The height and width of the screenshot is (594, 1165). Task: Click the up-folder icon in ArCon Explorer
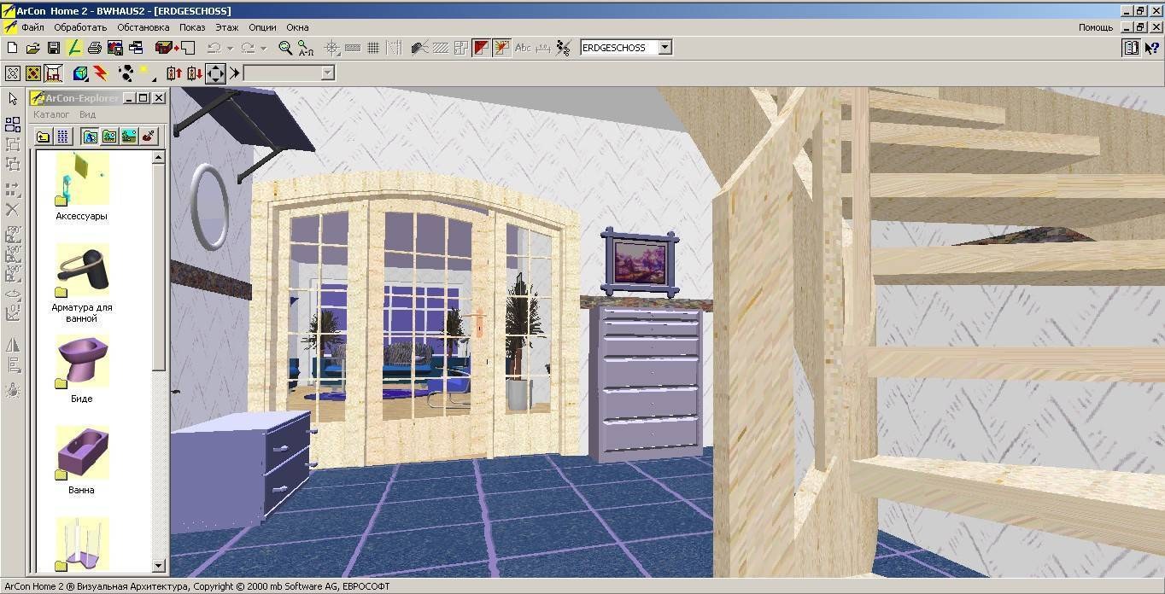coord(43,136)
